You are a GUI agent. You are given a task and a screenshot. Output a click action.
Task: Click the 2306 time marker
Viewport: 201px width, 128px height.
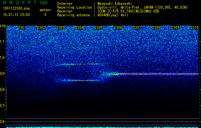pyautogui.click(x=118, y=28)
